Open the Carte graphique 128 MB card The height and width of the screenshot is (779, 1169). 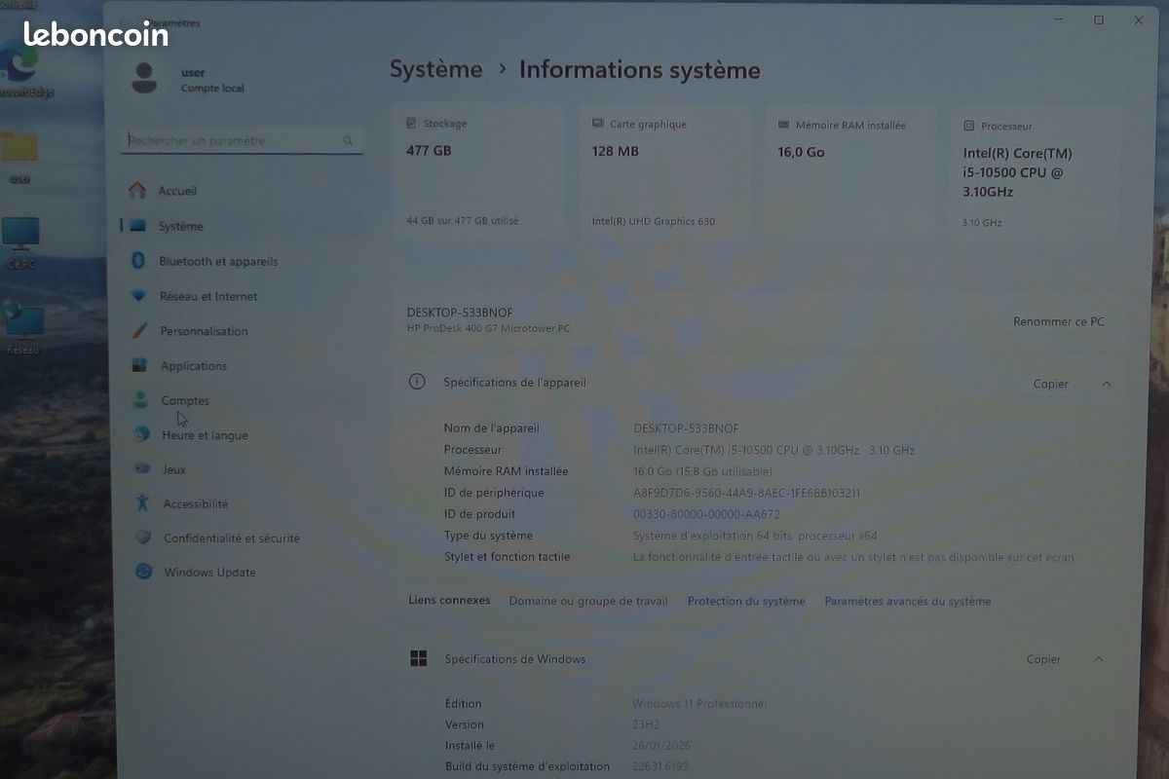(664, 173)
